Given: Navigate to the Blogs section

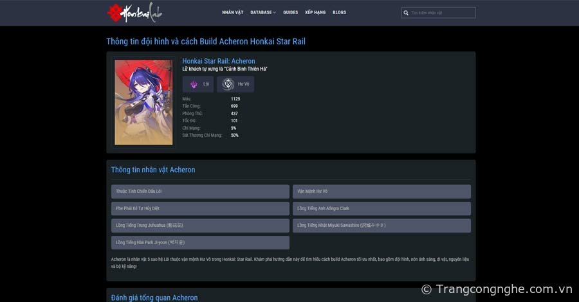Looking at the screenshot, I should pos(339,12).
